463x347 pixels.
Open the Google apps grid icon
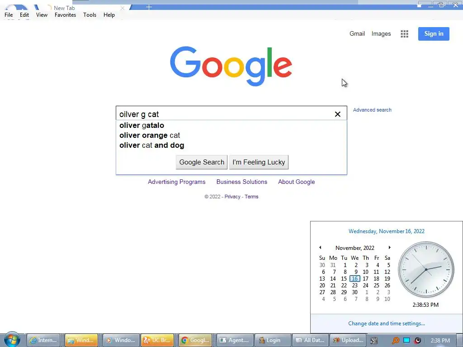pos(404,34)
